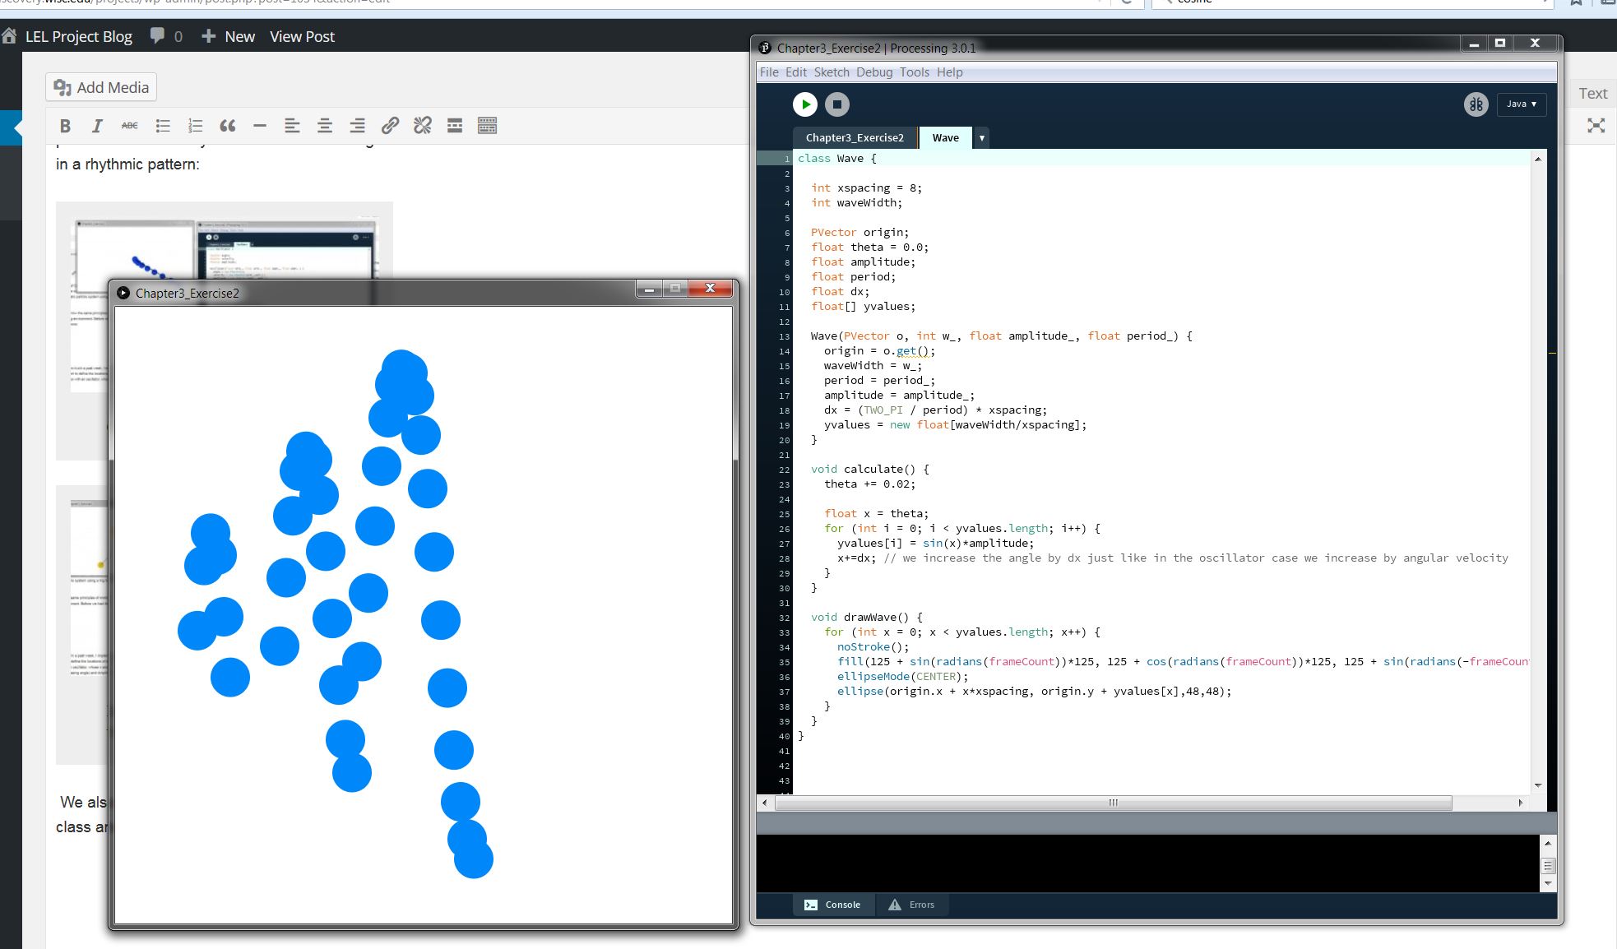
Task: Switch to the Chapter3_Exercise2 tab
Action: coord(854,138)
